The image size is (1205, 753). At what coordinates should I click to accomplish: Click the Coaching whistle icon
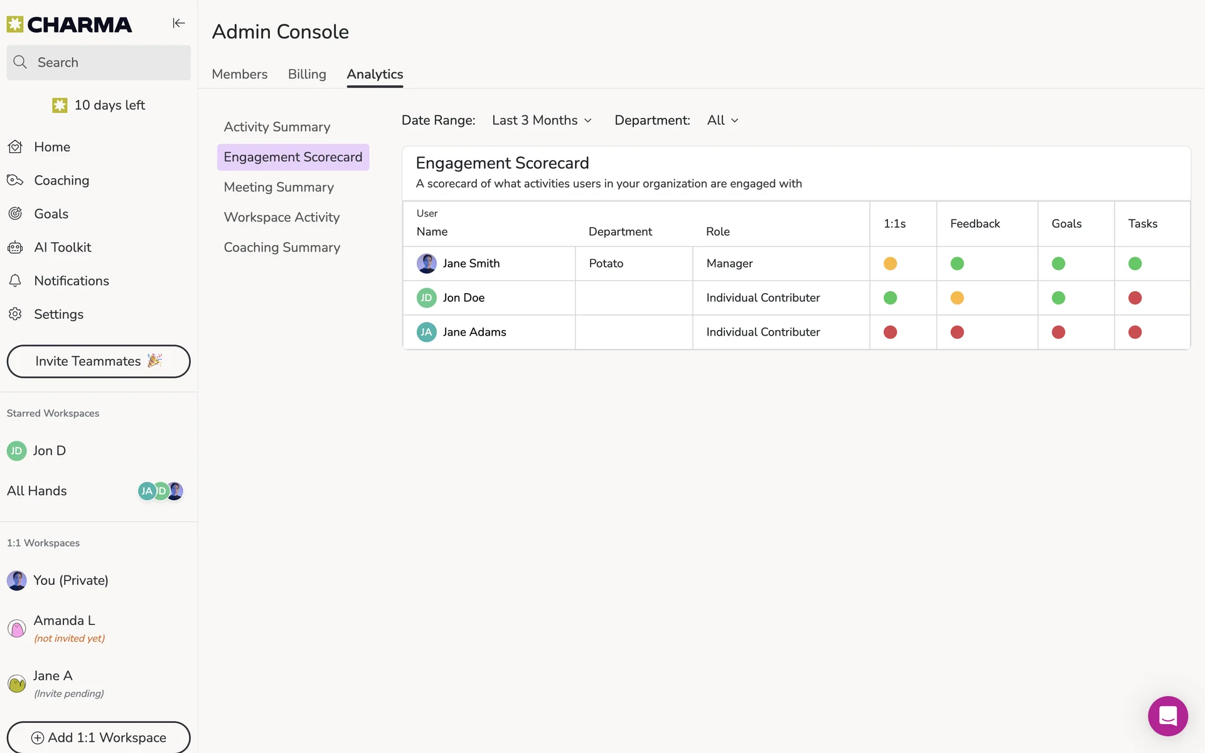15,181
